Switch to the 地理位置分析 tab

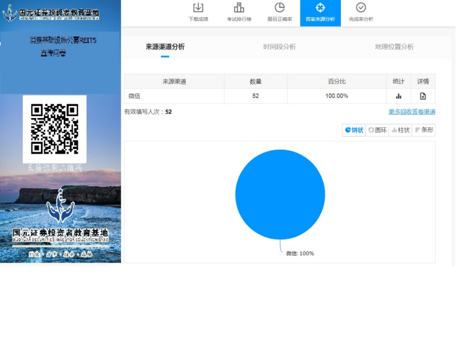pyautogui.click(x=394, y=47)
